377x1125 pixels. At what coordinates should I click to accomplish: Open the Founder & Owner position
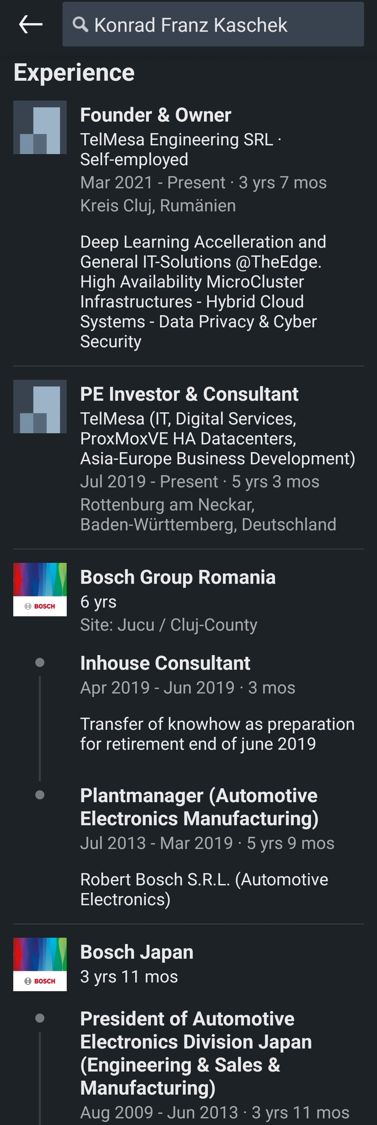[155, 115]
